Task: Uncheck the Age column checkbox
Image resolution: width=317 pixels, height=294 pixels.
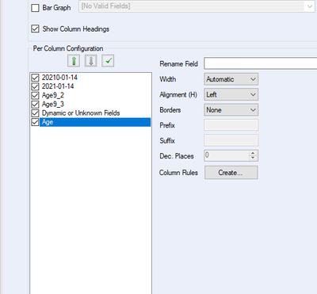Action: pos(35,122)
